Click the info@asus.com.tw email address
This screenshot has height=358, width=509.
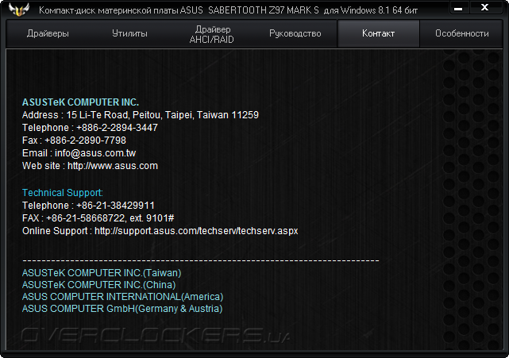[x=95, y=153]
